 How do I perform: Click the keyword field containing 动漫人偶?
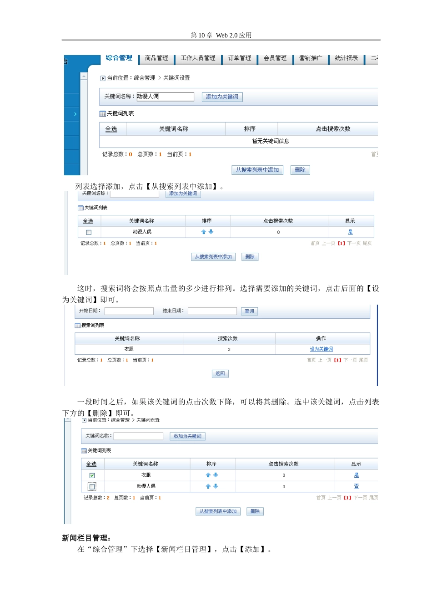tap(165, 97)
